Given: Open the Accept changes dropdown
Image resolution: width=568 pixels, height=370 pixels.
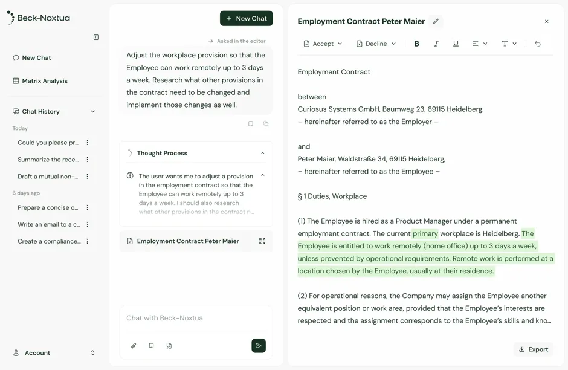Looking at the screenshot, I should pos(323,44).
